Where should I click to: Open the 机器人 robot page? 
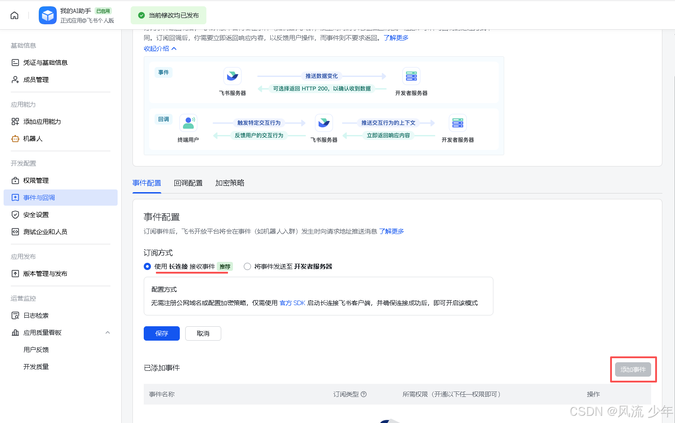[32, 139]
